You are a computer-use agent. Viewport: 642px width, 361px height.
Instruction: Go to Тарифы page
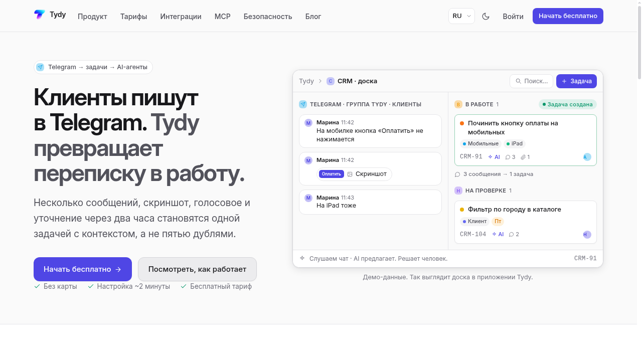click(134, 17)
